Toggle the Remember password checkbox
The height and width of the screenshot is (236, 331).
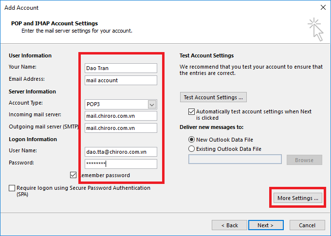74,175
